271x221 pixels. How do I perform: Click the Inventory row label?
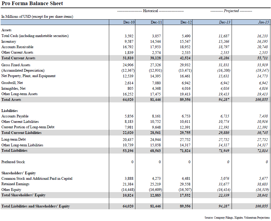tap(9, 41)
